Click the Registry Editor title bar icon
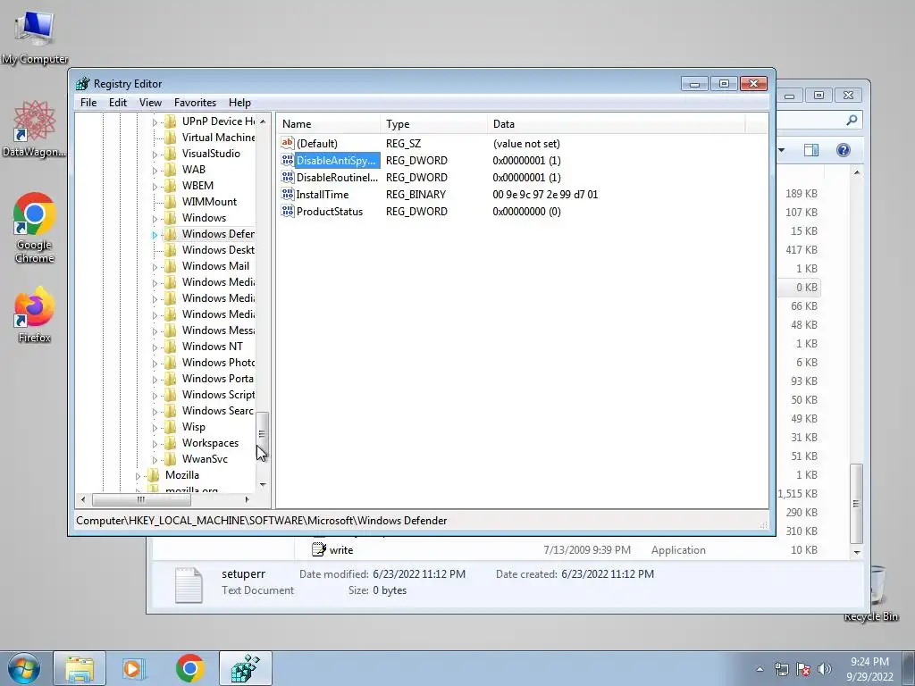 click(x=83, y=83)
